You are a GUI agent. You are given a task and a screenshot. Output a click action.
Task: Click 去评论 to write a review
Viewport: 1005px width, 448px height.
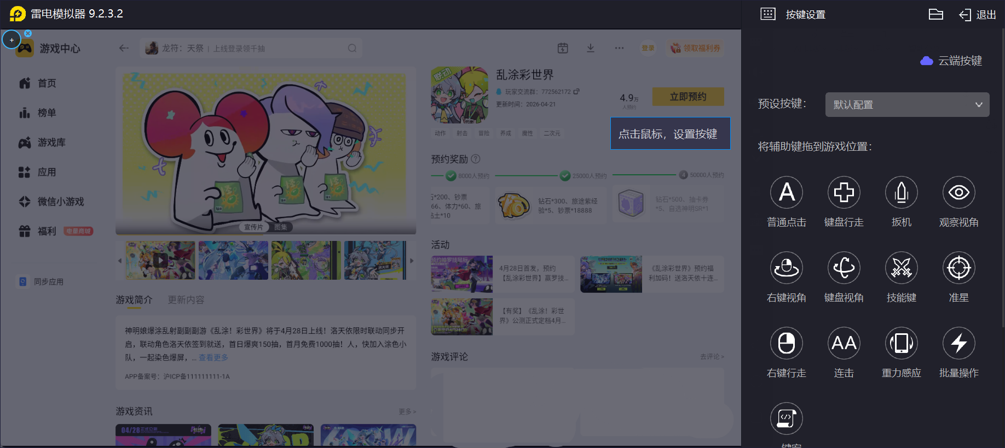pos(712,357)
